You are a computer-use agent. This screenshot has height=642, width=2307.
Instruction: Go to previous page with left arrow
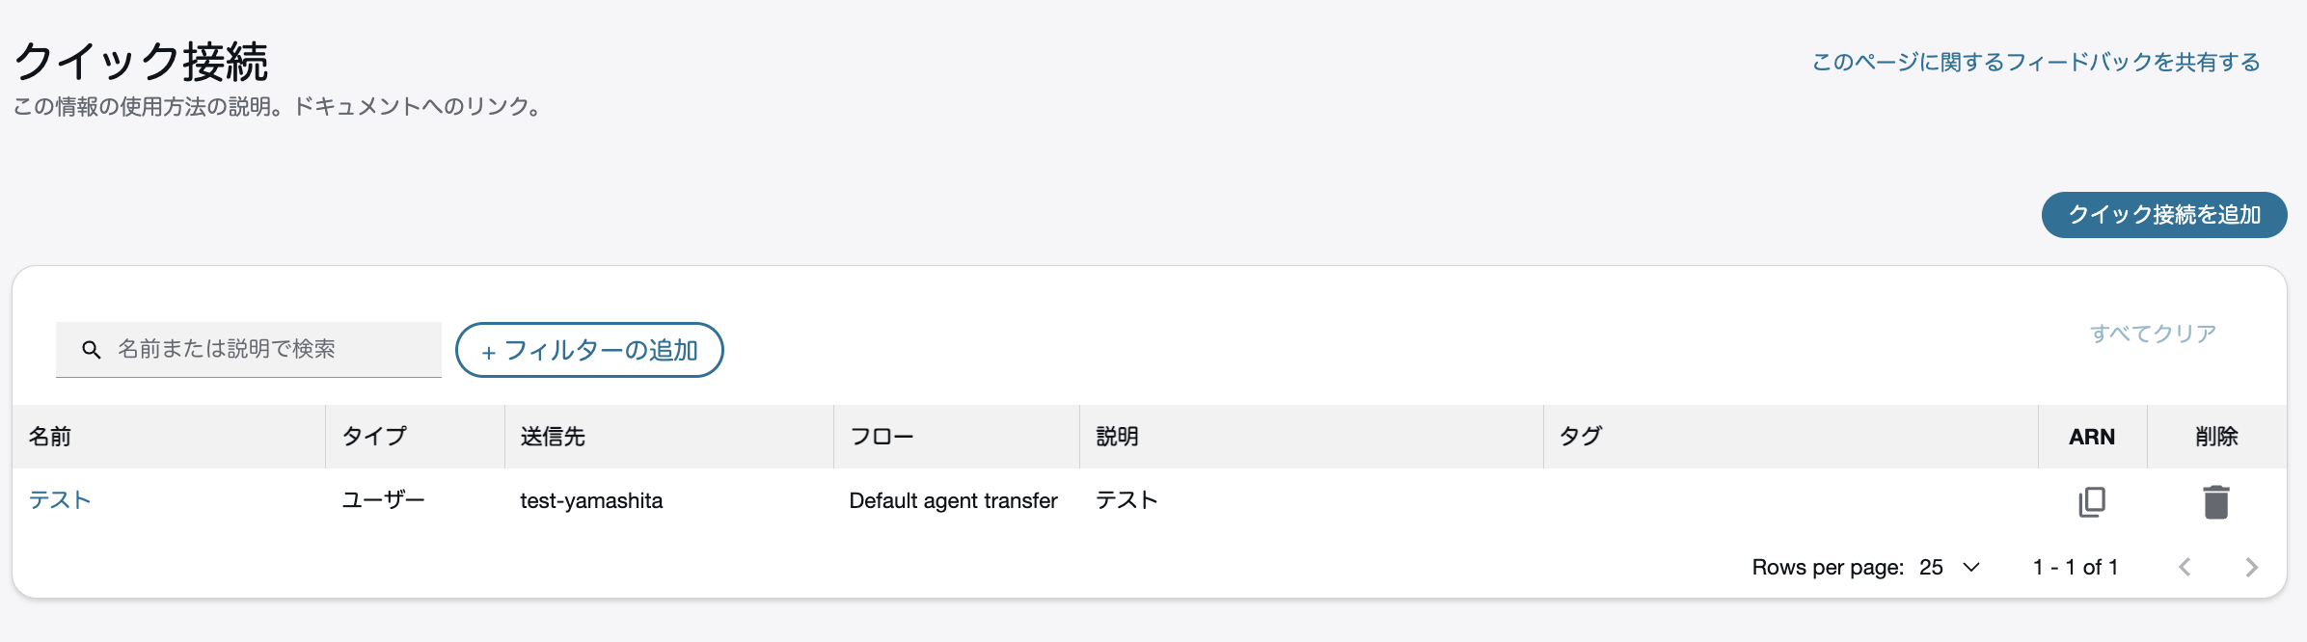pyautogui.click(x=2185, y=568)
